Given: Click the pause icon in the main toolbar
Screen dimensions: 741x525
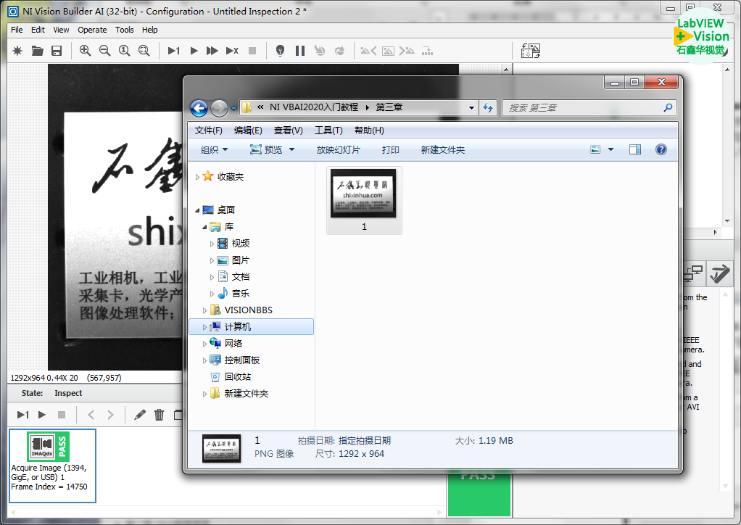Looking at the screenshot, I should pyautogui.click(x=300, y=51).
